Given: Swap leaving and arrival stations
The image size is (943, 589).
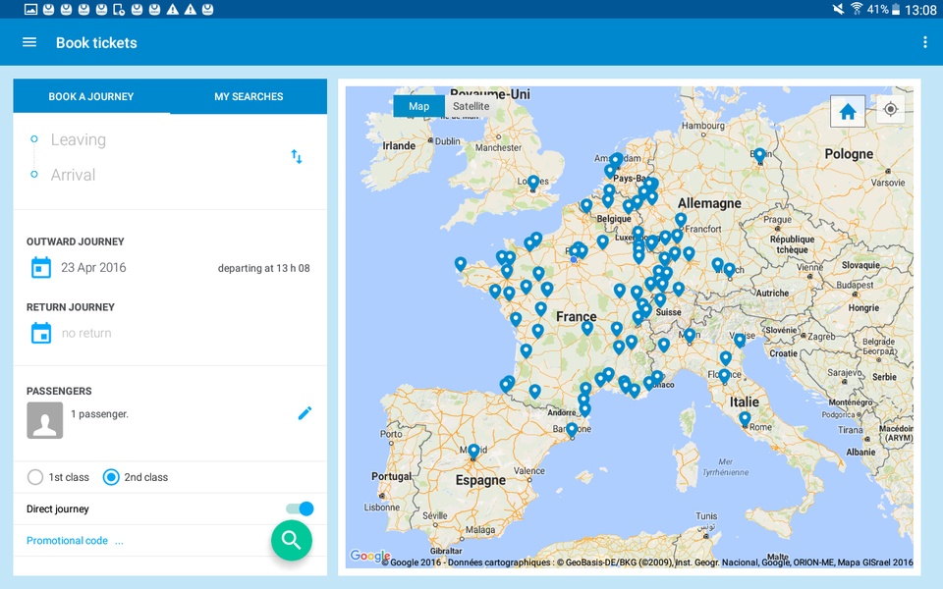Looking at the screenshot, I should pyautogui.click(x=297, y=157).
